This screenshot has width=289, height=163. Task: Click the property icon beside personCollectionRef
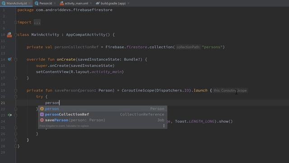coord(42,115)
